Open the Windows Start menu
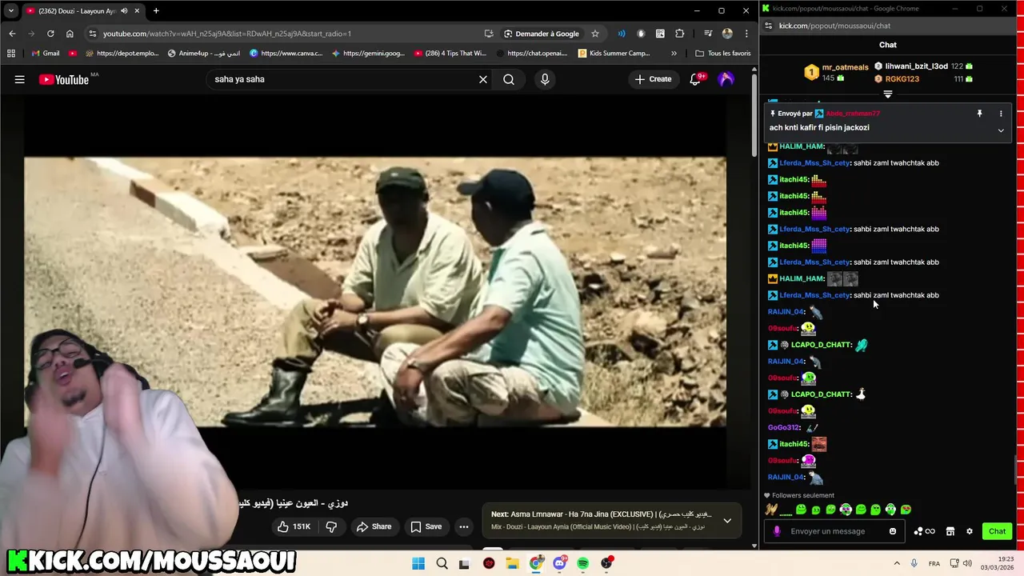The height and width of the screenshot is (576, 1024). pyautogui.click(x=418, y=563)
